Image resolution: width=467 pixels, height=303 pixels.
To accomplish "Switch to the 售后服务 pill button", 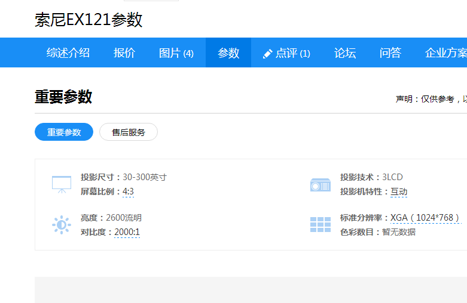I will coord(129,132).
